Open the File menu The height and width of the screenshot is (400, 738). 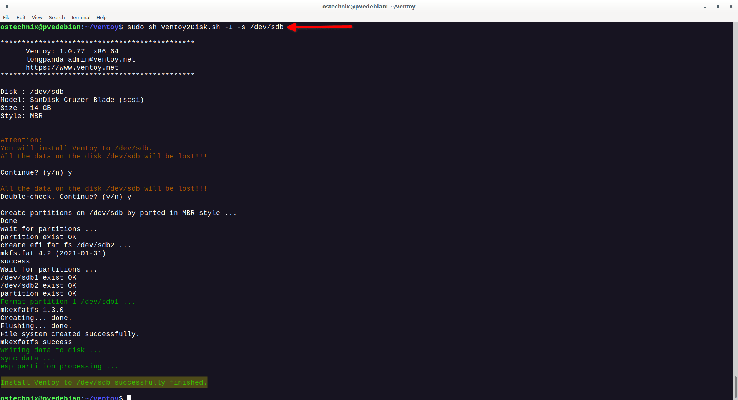[7, 17]
